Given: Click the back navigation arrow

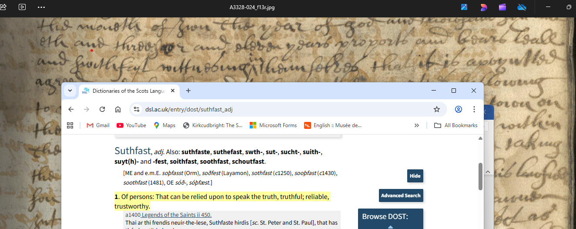Looking at the screenshot, I should coord(71,109).
